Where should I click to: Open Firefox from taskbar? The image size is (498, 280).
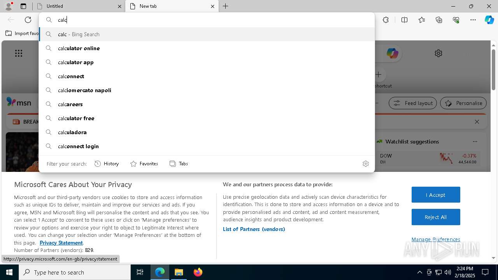pyautogui.click(x=198, y=272)
